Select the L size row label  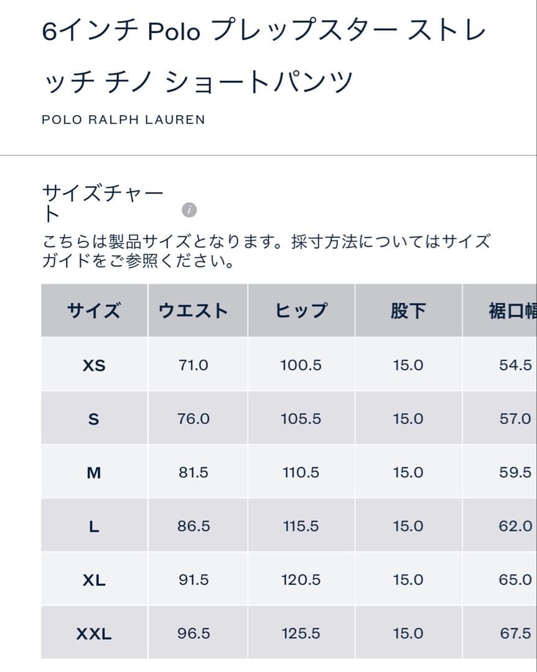[94, 526]
